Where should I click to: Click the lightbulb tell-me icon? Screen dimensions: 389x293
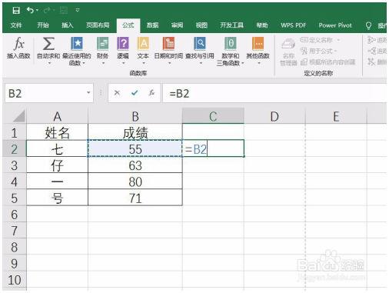368,25
